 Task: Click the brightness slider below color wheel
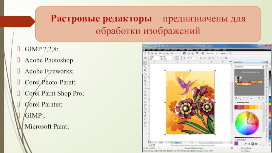point(248,138)
